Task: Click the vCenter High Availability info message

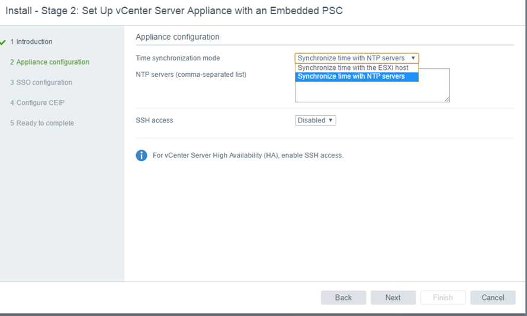Action: point(248,156)
